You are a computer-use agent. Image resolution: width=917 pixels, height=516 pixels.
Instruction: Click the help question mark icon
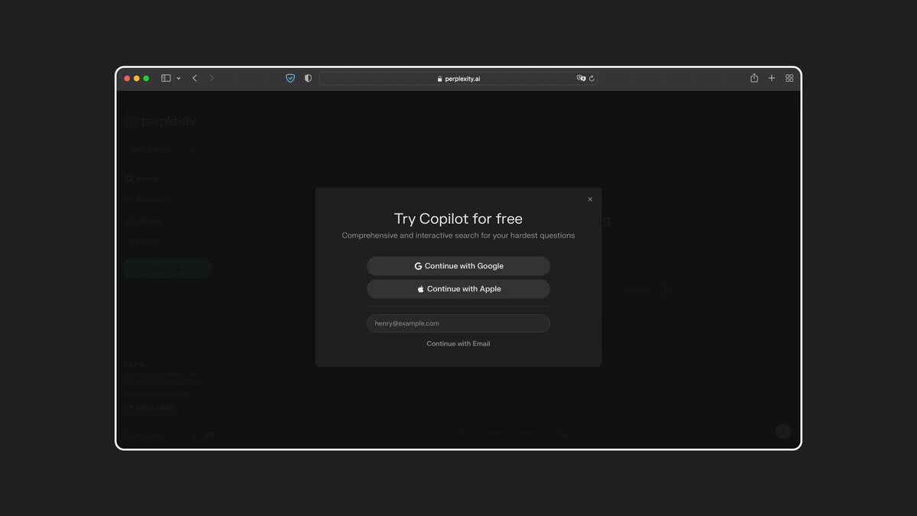pyautogui.click(x=783, y=431)
